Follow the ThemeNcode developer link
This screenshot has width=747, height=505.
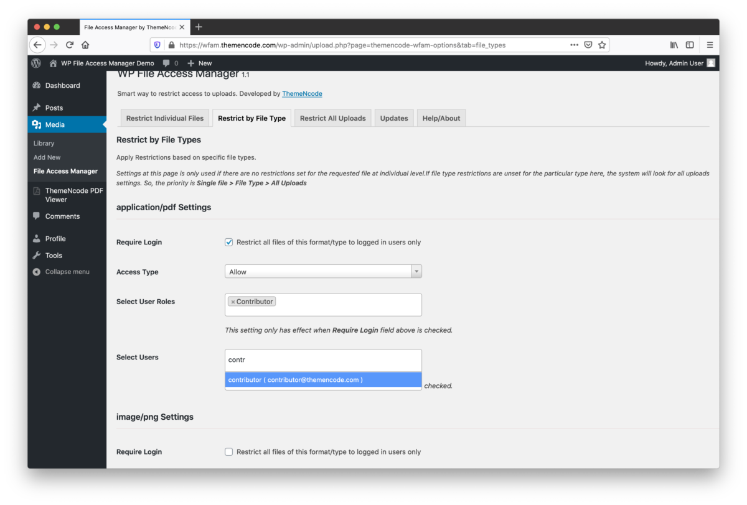click(302, 93)
